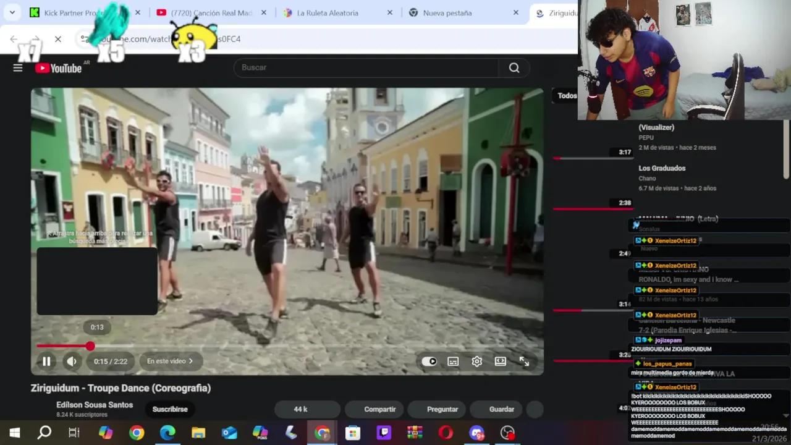Open the YouTube hamburger guide menu

point(18,68)
